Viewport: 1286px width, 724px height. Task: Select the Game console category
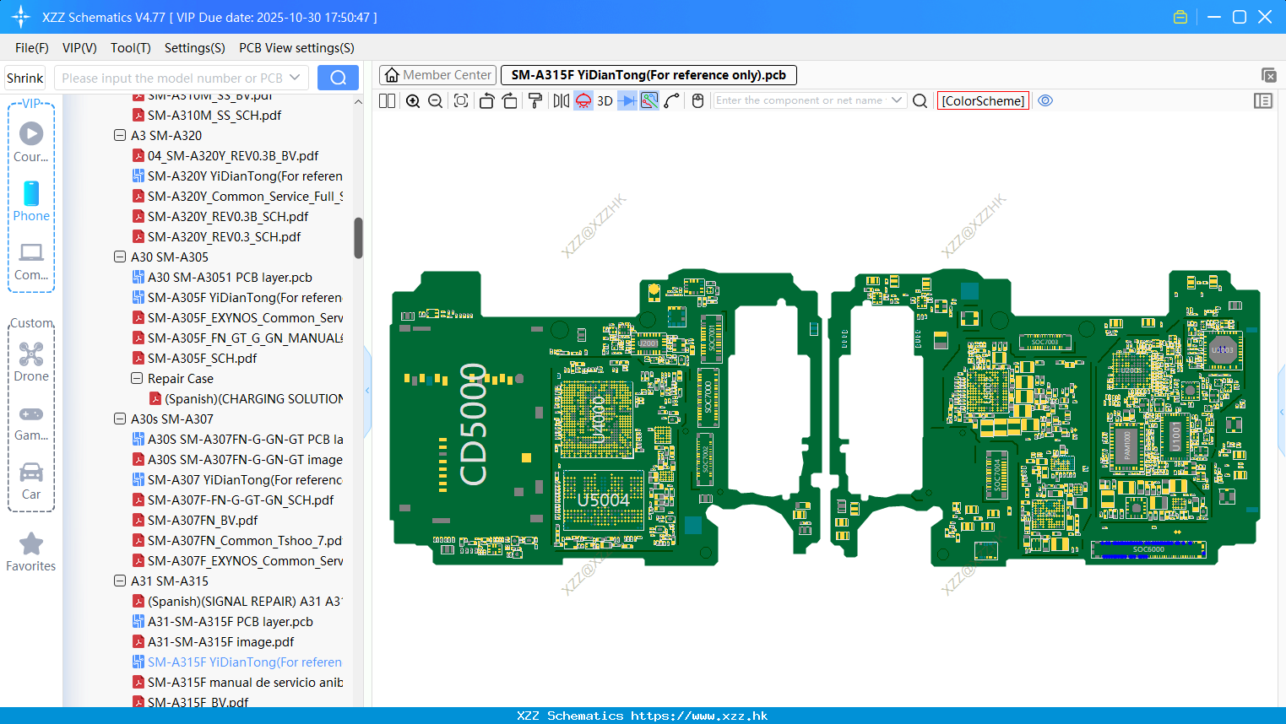point(31,423)
